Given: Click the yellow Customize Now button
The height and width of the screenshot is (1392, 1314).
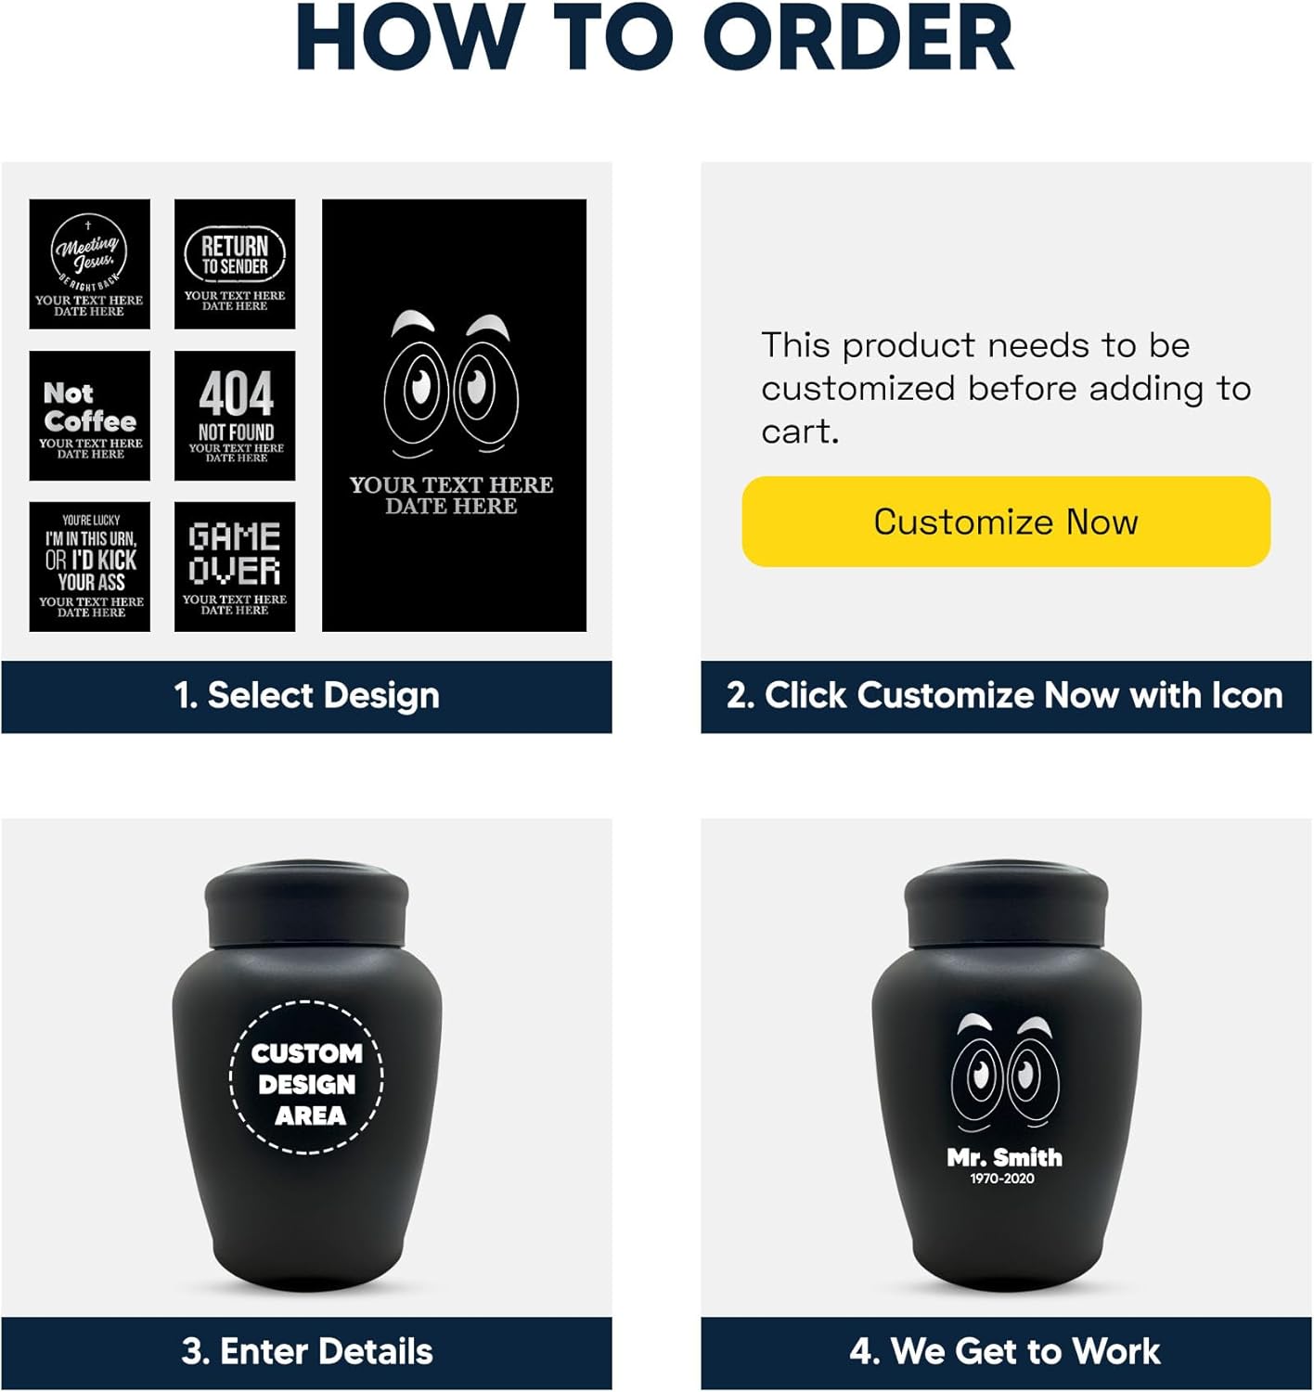Looking at the screenshot, I should pos(1006,522).
